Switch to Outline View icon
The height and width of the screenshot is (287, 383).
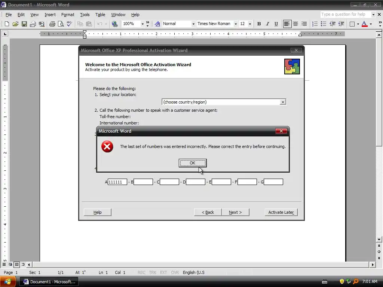[x=23, y=265]
